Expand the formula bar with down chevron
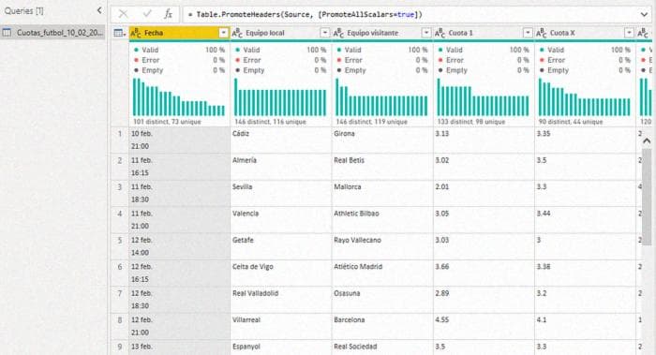The image size is (656, 355). tap(644, 15)
